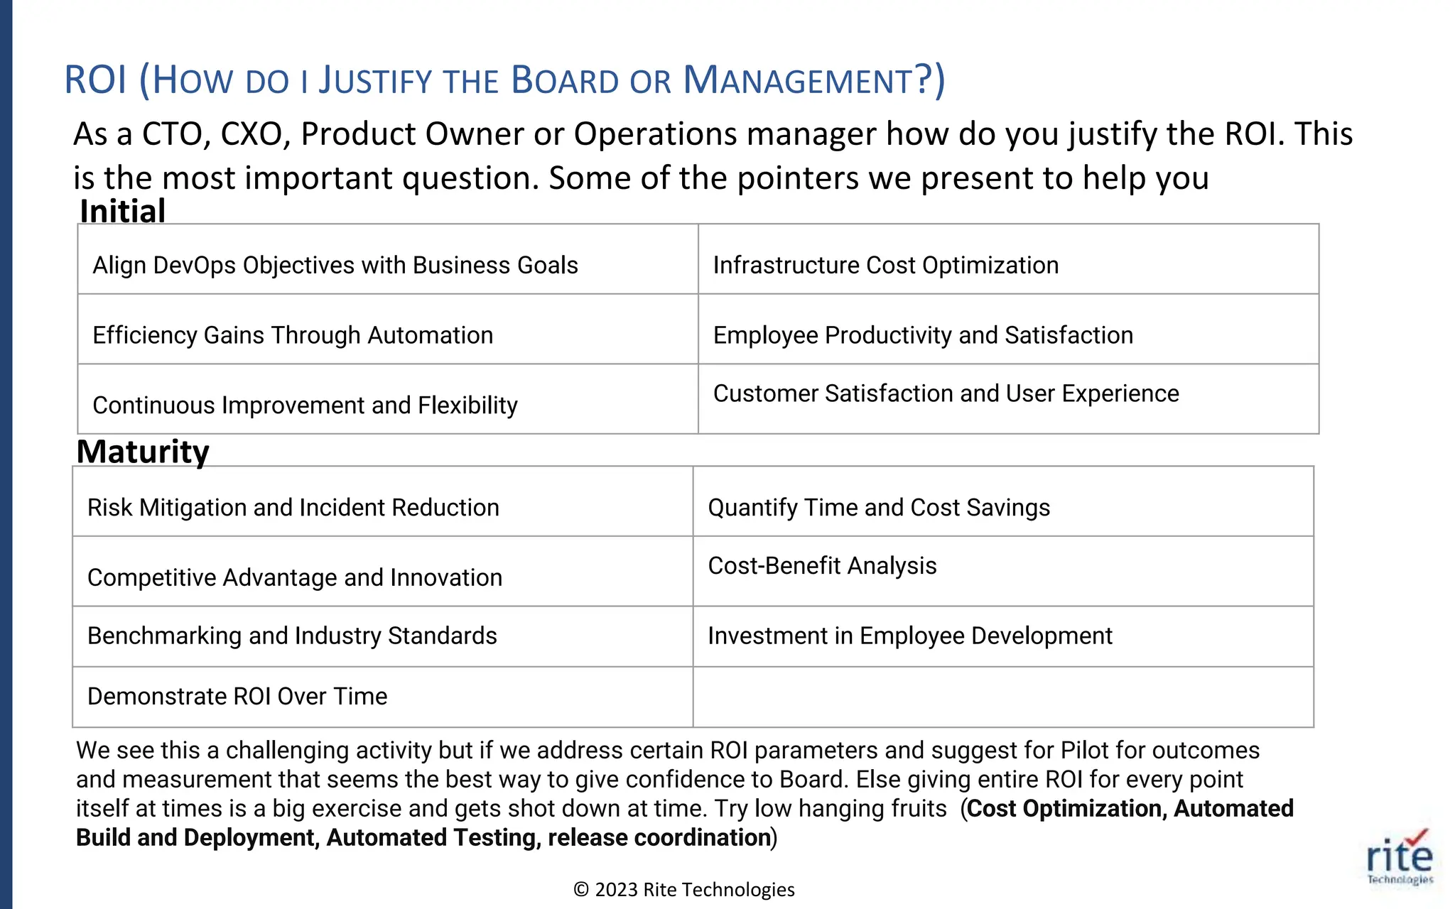1455x909 pixels.
Task: Click the Rite Technologies logo
Action: pyautogui.click(x=1400, y=857)
